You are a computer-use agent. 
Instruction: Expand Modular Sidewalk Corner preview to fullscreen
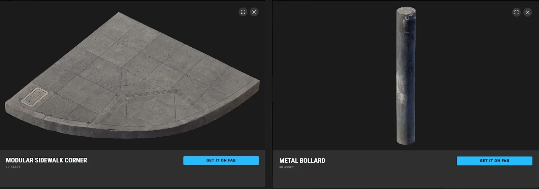click(243, 12)
